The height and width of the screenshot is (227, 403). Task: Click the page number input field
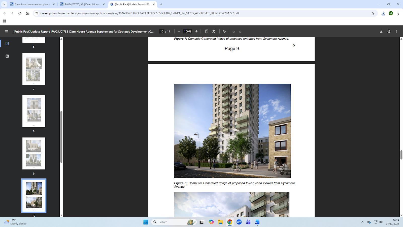(x=162, y=32)
